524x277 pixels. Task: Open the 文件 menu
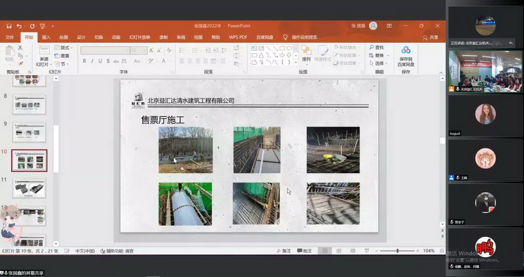[10, 37]
